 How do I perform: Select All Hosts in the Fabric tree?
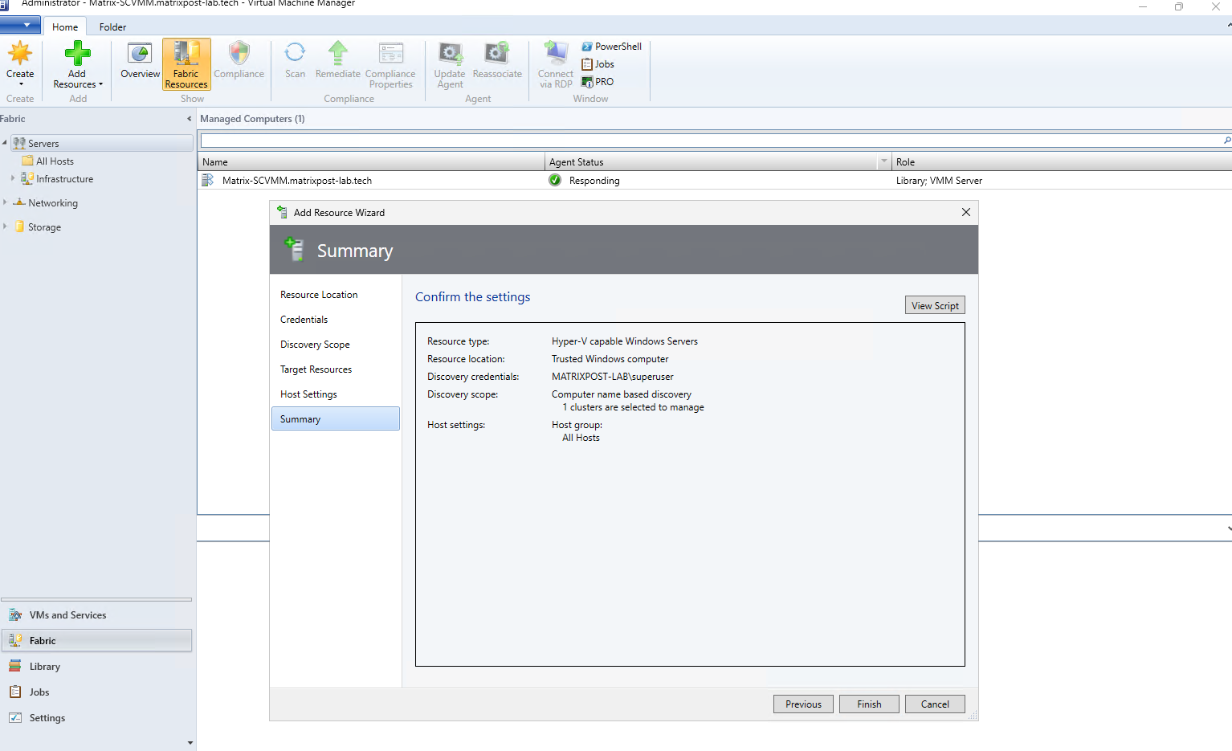[55, 161]
